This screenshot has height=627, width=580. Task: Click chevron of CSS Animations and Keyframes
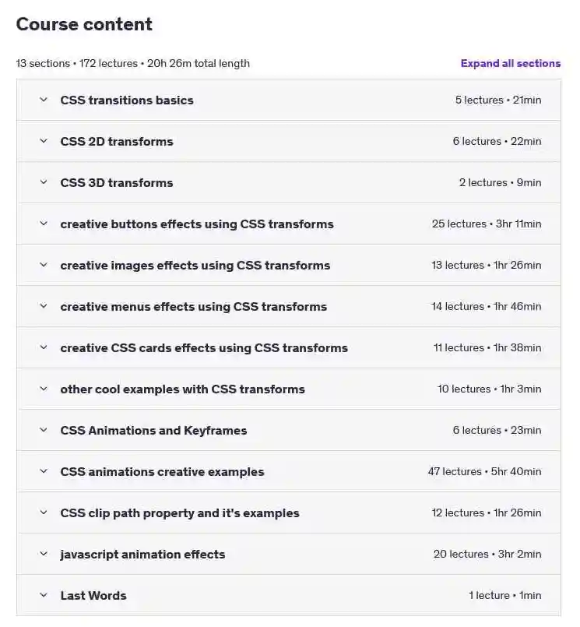pos(44,430)
